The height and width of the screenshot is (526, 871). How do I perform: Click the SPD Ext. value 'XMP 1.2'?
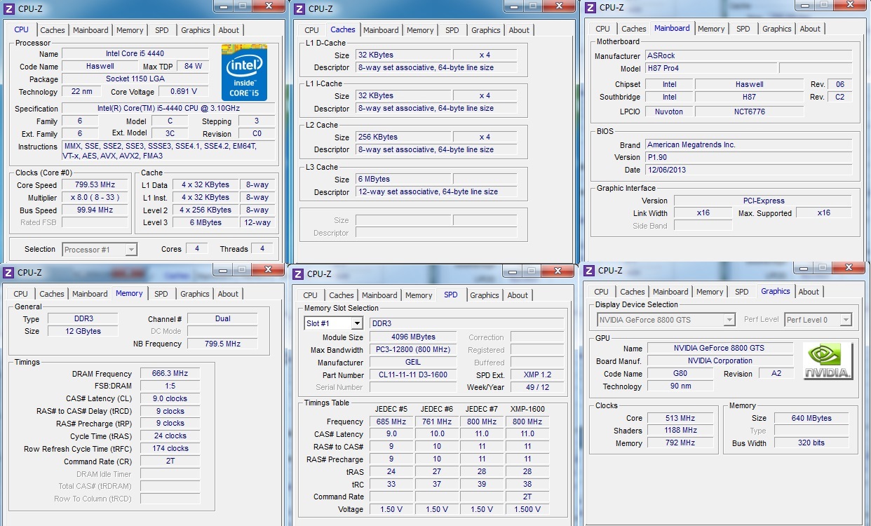tap(537, 375)
